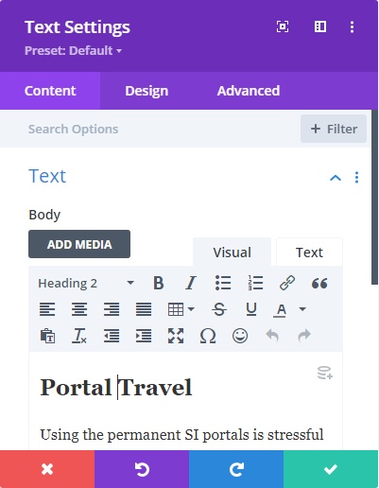The height and width of the screenshot is (488, 379).
Task: Click the clear formatting icon
Action: tap(79, 336)
